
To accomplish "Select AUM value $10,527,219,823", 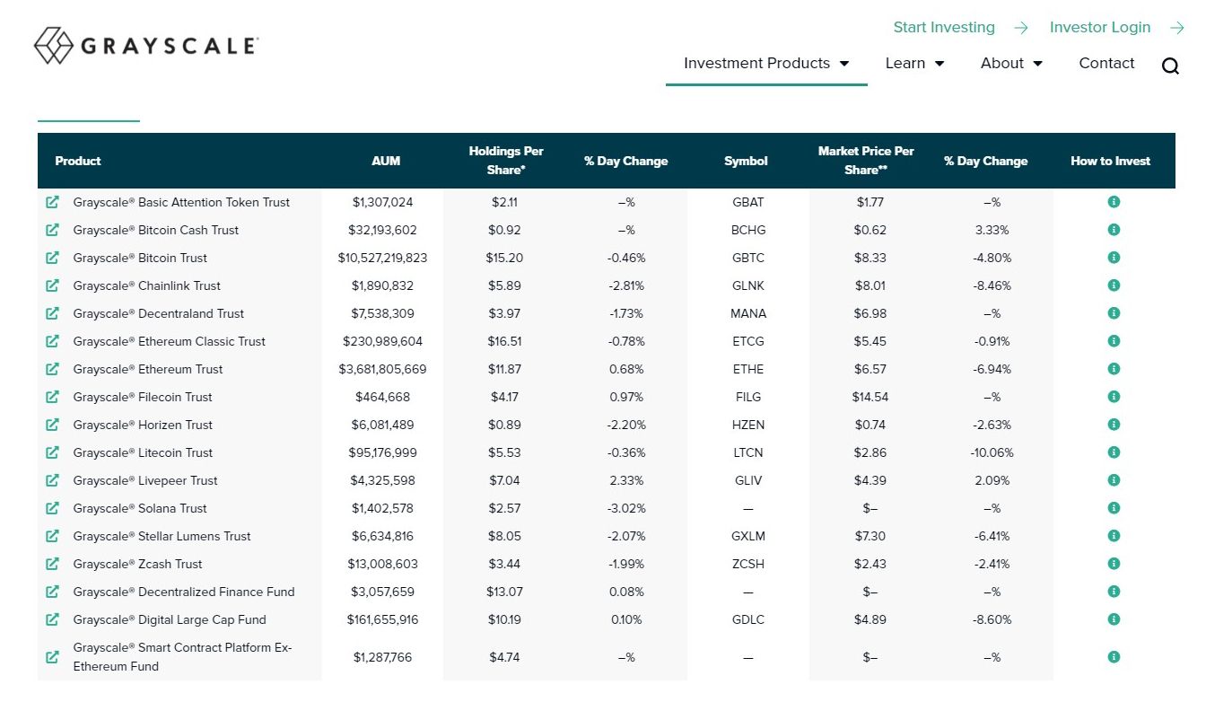I will coord(382,258).
